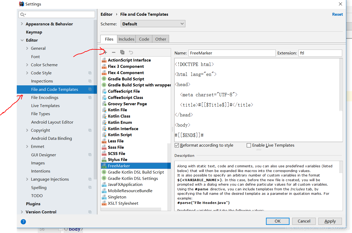Click the OK button

pos(278,221)
